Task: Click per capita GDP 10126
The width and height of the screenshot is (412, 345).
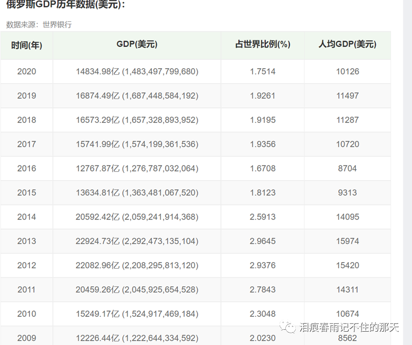Action: [x=348, y=71]
